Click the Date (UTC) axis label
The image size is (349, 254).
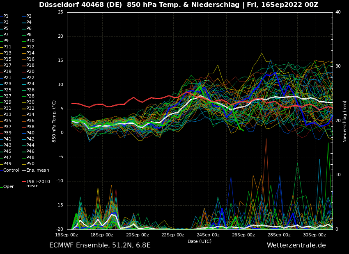[200, 241]
